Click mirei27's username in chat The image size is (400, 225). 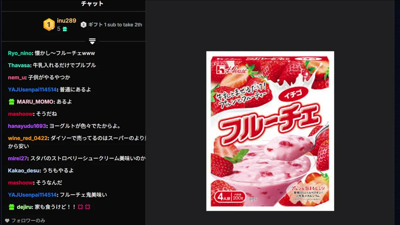17,158
